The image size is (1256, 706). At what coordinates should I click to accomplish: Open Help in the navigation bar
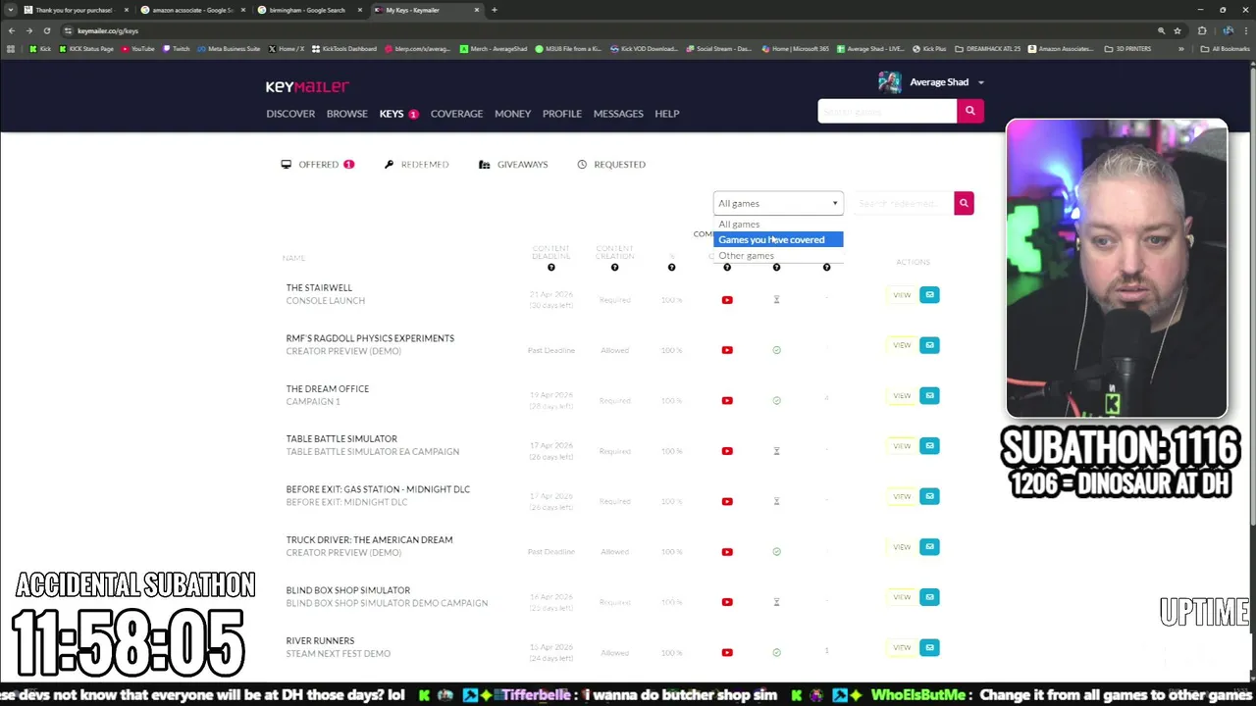667,114
